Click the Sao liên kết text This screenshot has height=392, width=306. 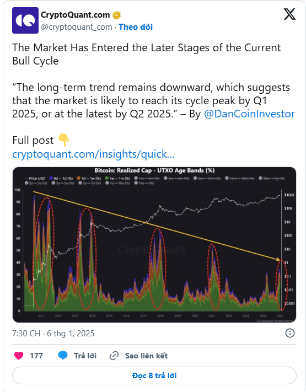(x=146, y=356)
